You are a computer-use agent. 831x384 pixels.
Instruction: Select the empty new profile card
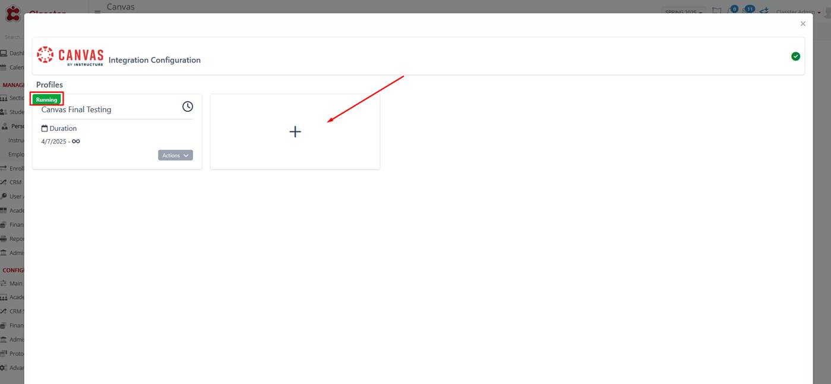click(295, 131)
